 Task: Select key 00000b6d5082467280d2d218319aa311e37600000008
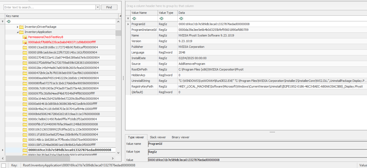tap(64, 114)
